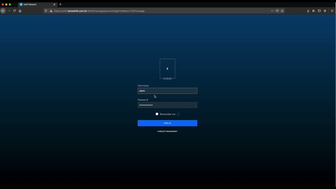Open the Downloads panel
This screenshot has width=336, height=189.
[308, 11]
